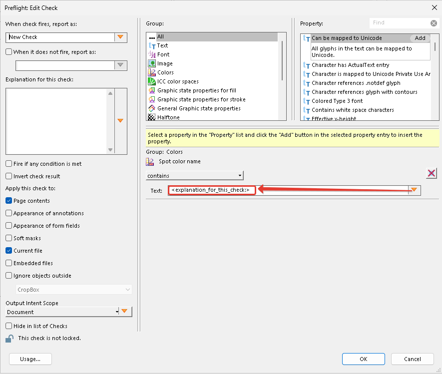Uncheck Current file checkbox
This screenshot has width=442, height=374.
(x=8, y=251)
